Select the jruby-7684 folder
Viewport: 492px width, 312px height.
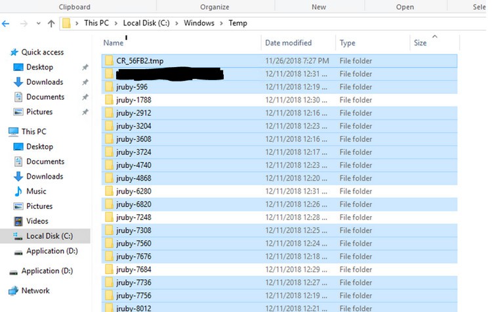point(279,269)
